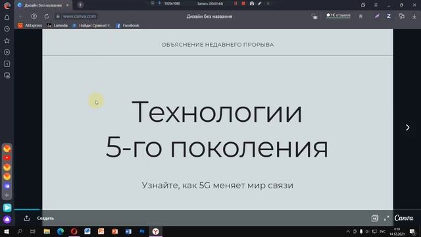Open the video play sidebar icon
This screenshot has height=237, width=421.
pyautogui.click(x=7, y=52)
